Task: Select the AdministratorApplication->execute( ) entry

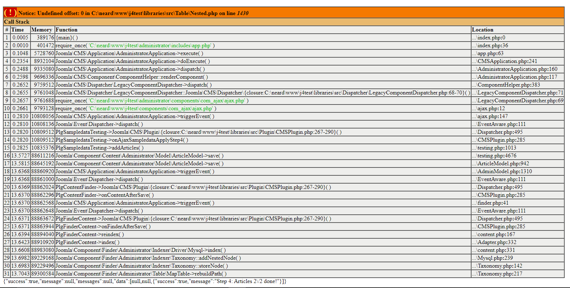Action: 129,53
